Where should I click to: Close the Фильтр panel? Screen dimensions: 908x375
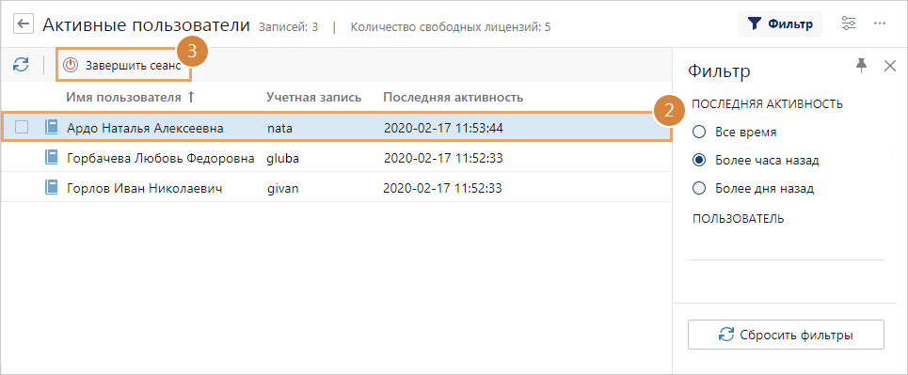pos(890,66)
